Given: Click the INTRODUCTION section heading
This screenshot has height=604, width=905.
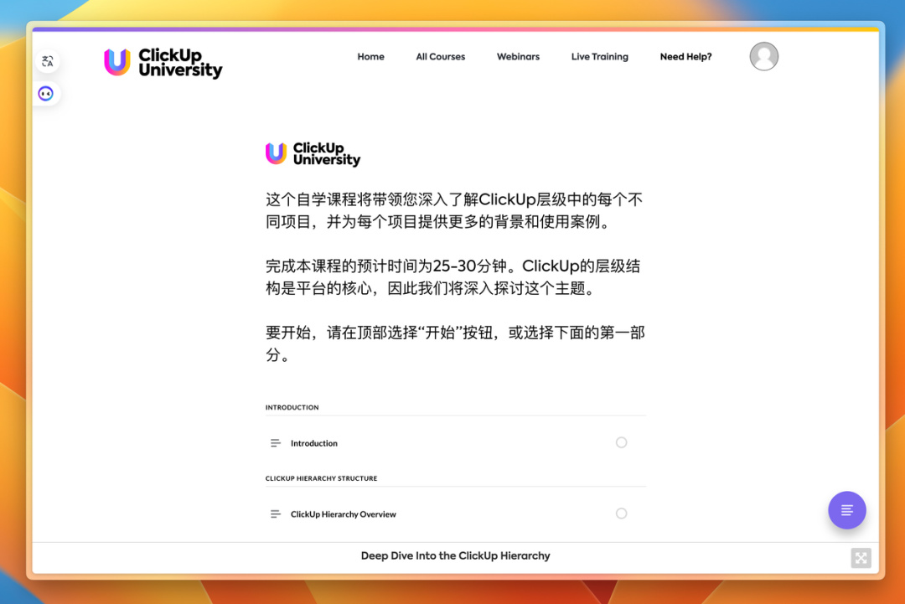Looking at the screenshot, I should pyautogui.click(x=292, y=407).
